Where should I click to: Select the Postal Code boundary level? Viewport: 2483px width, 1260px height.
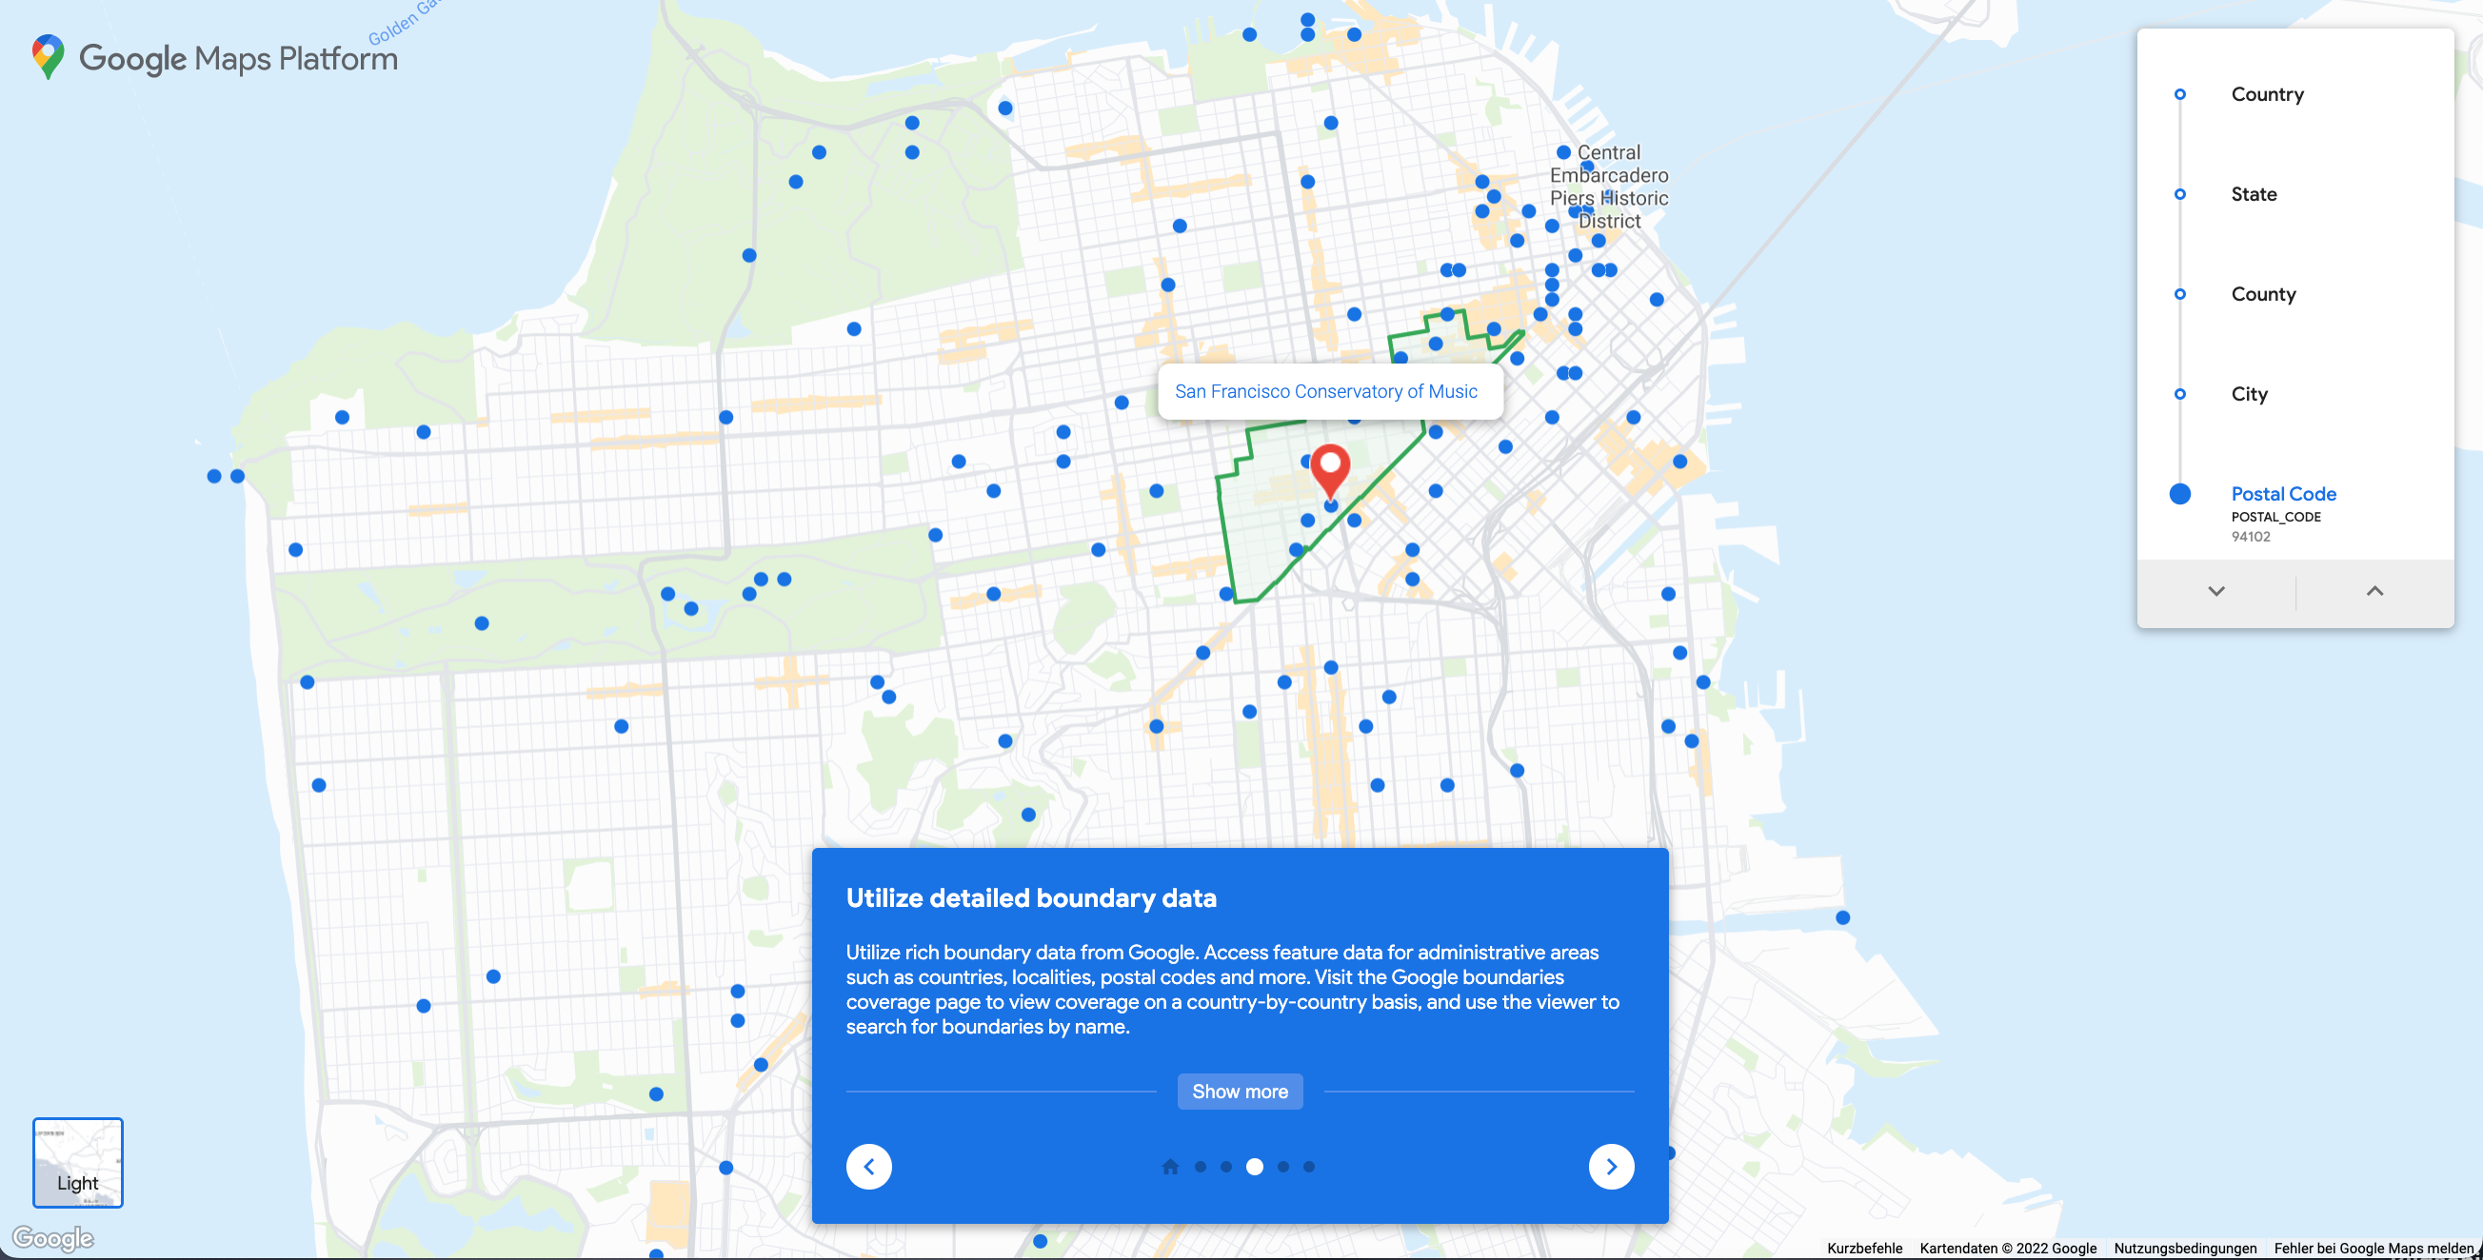[x=2282, y=494]
